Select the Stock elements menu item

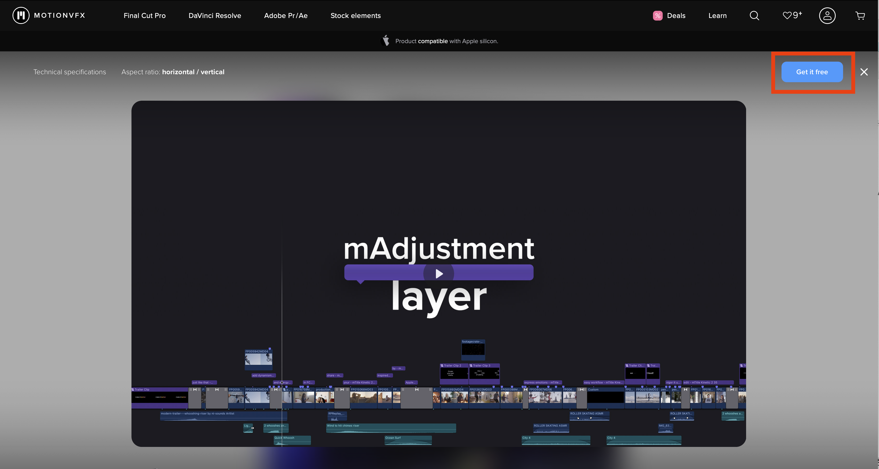(356, 15)
